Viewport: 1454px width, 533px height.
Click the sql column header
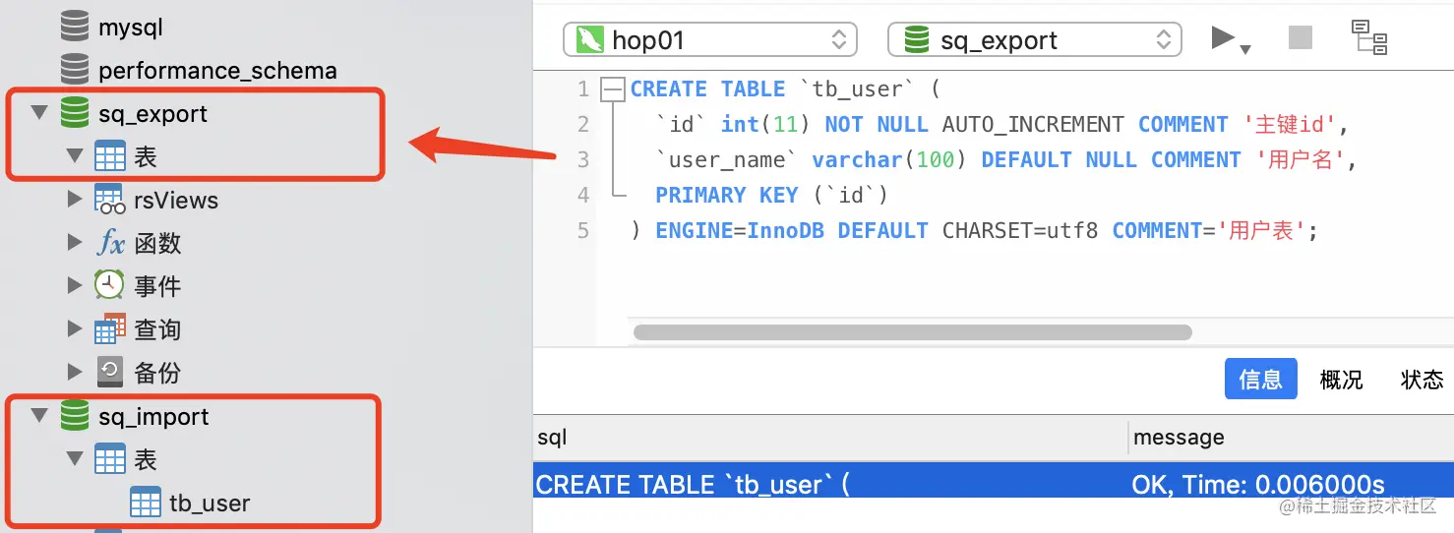(830, 438)
